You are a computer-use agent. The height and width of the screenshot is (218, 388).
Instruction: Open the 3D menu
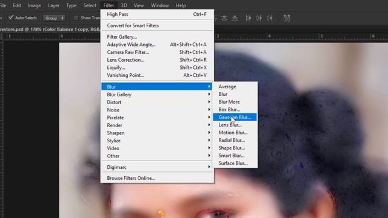click(124, 5)
